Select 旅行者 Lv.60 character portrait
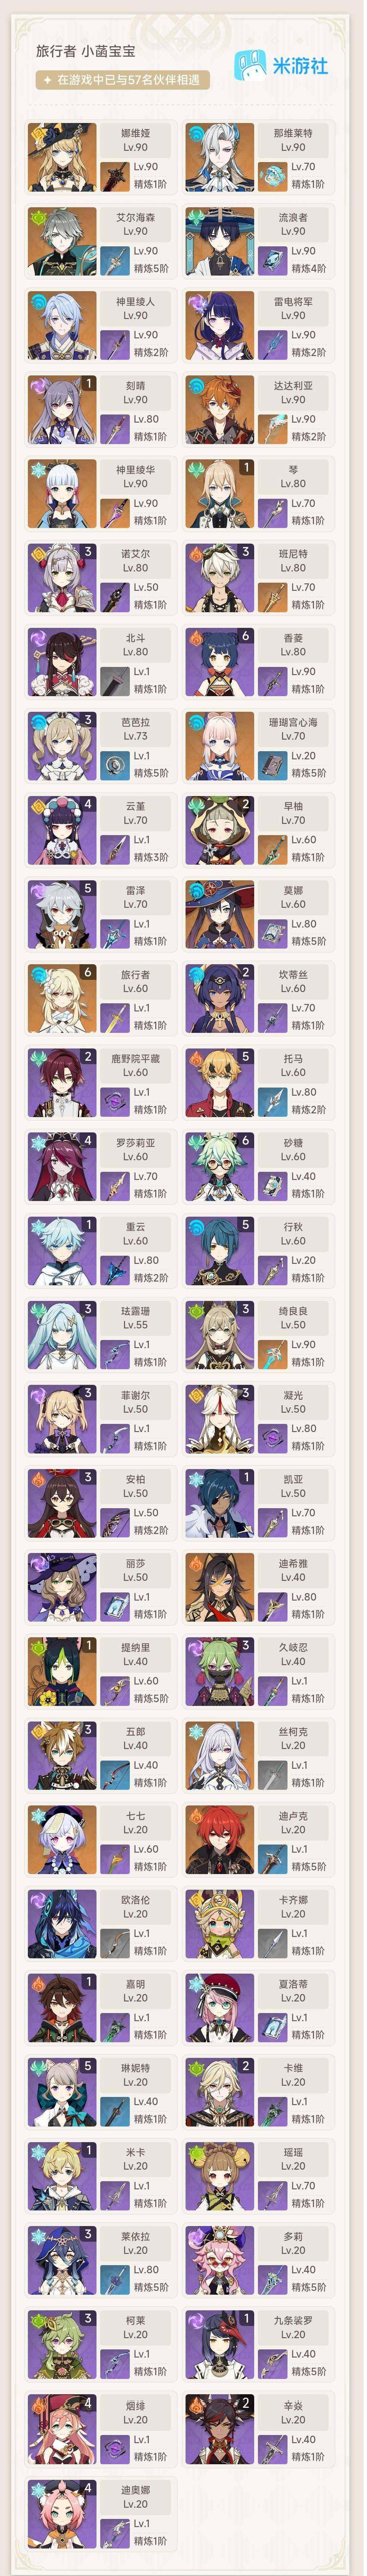The width and height of the screenshot is (367, 2576). coord(62,997)
